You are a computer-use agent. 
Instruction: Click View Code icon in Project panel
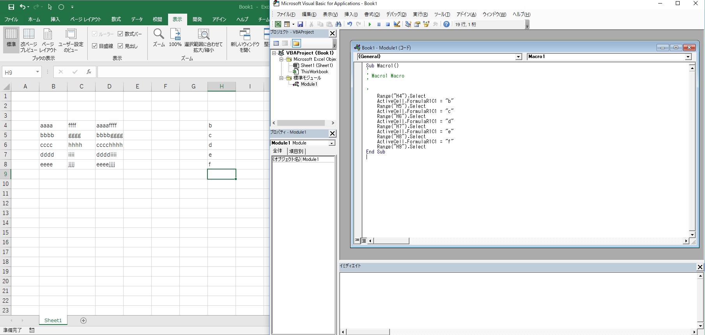pyautogui.click(x=276, y=43)
